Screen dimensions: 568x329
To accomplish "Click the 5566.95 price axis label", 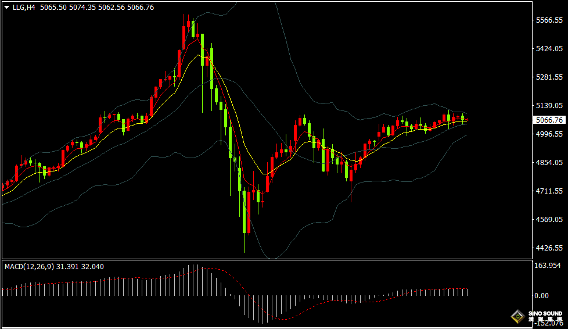I will coord(549,20).
